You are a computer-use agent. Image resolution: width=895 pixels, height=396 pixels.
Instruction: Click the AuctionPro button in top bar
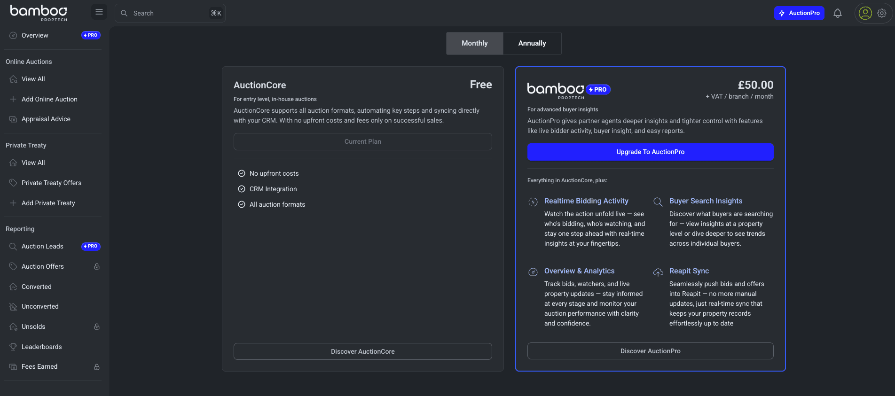[799, 13]
